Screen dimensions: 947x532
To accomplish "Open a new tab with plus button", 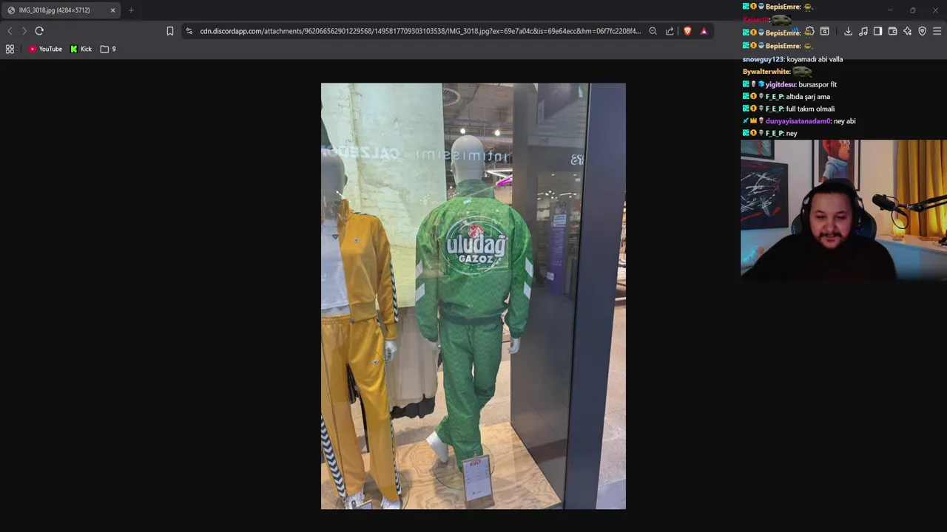I will click(x=131, y=10).
